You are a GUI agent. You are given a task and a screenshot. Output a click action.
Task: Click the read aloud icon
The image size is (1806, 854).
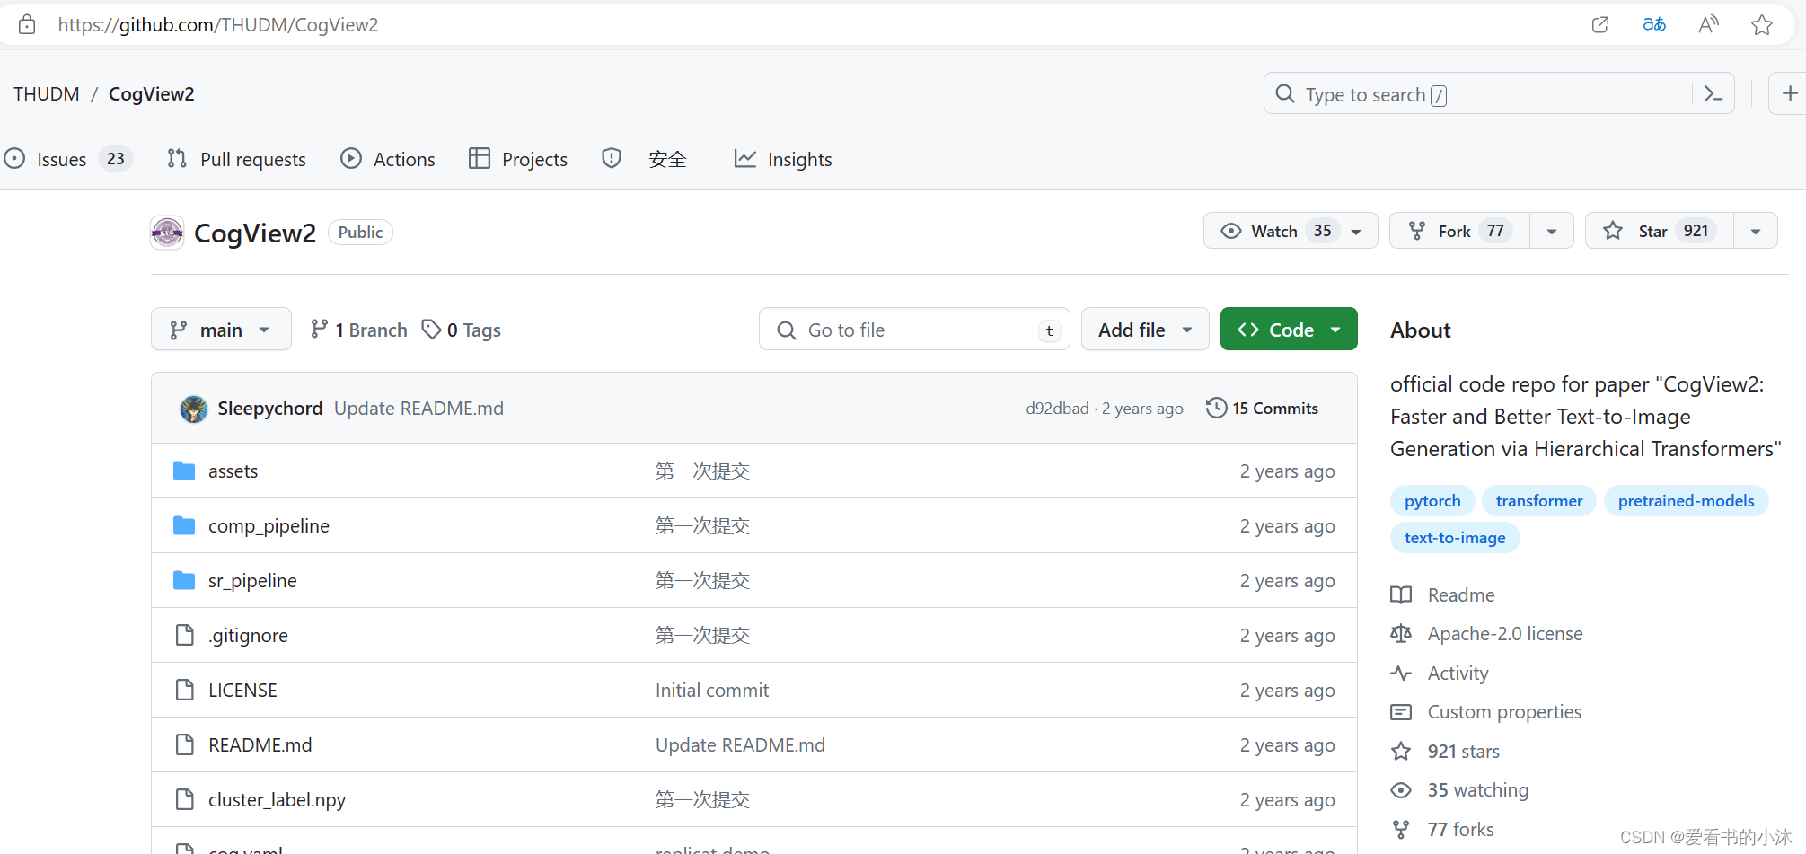pos(1708,24)
